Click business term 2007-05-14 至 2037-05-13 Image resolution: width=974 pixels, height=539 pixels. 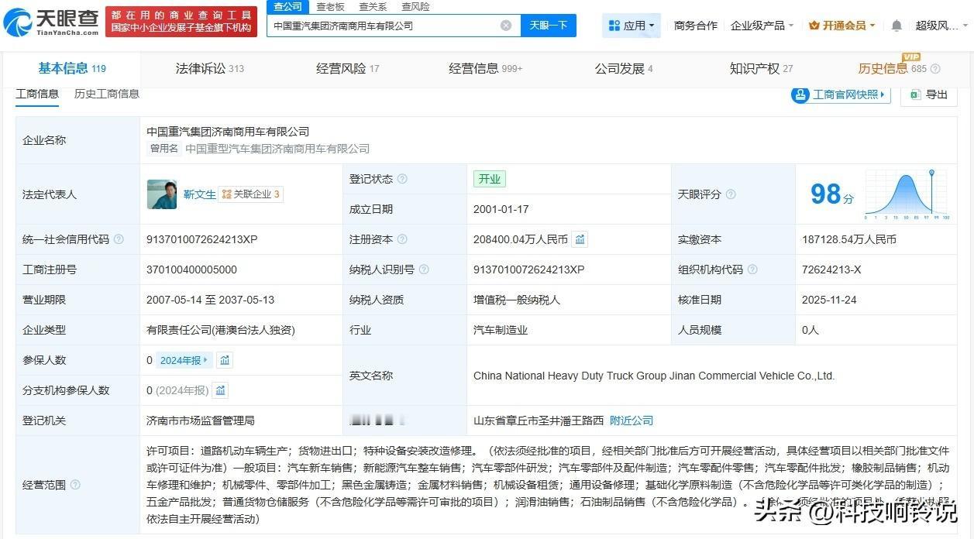(210, 300)
